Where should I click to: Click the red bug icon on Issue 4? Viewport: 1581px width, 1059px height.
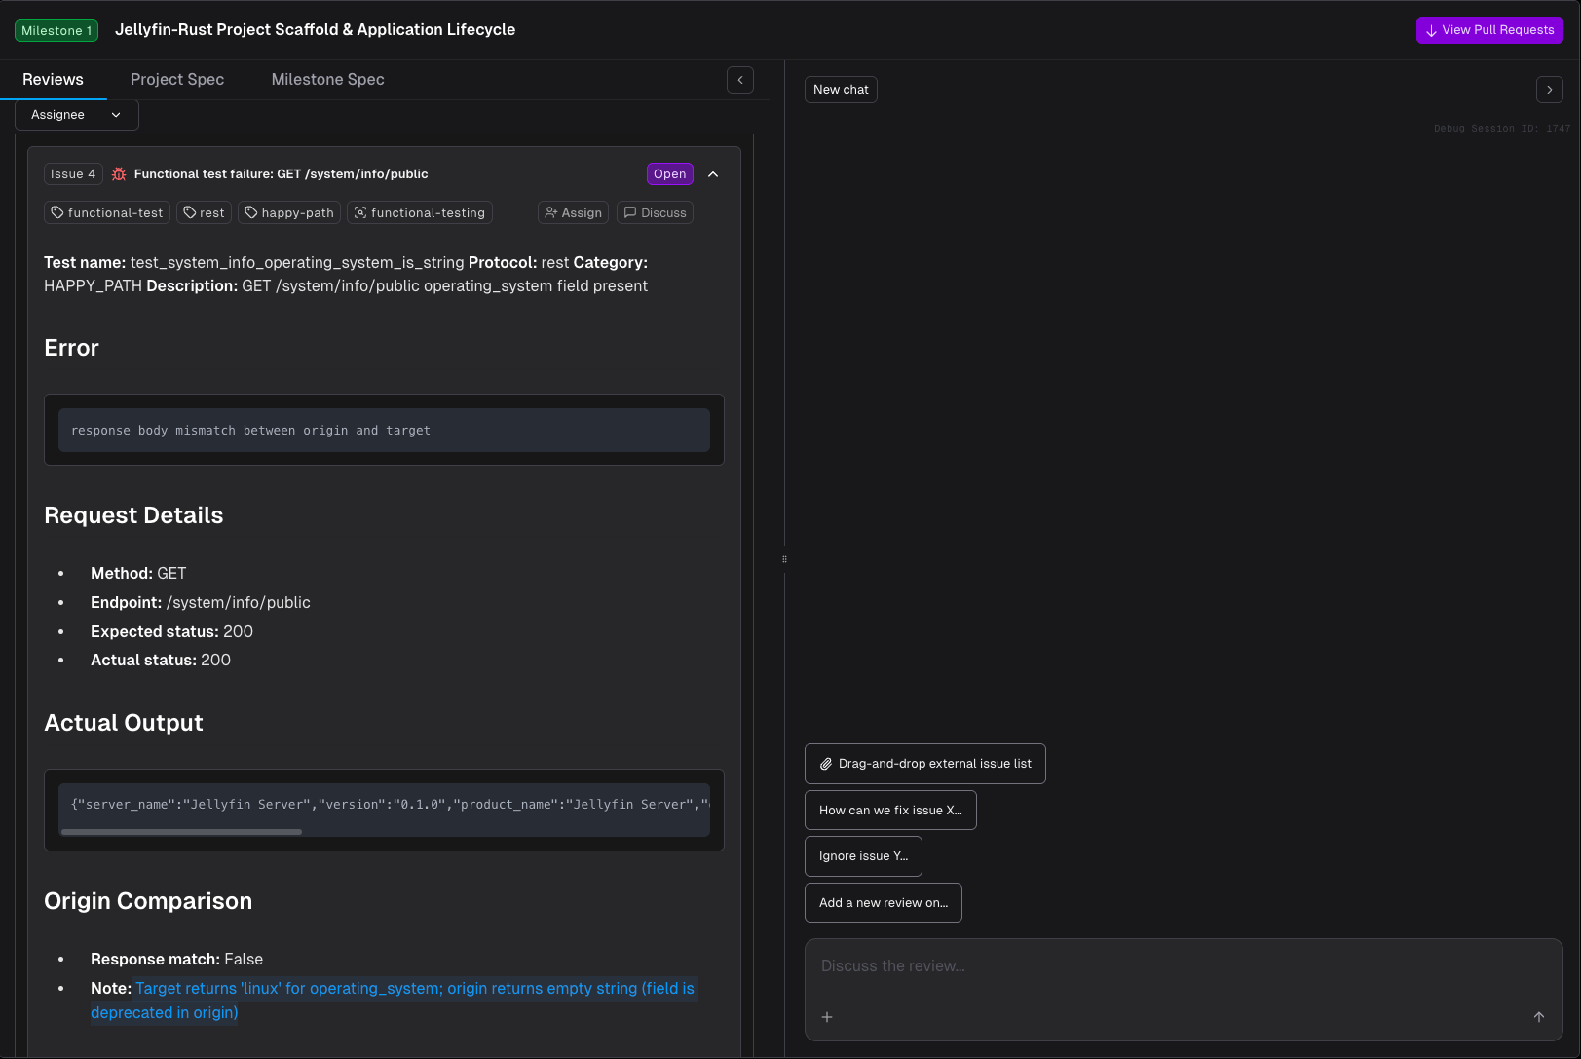119,174
